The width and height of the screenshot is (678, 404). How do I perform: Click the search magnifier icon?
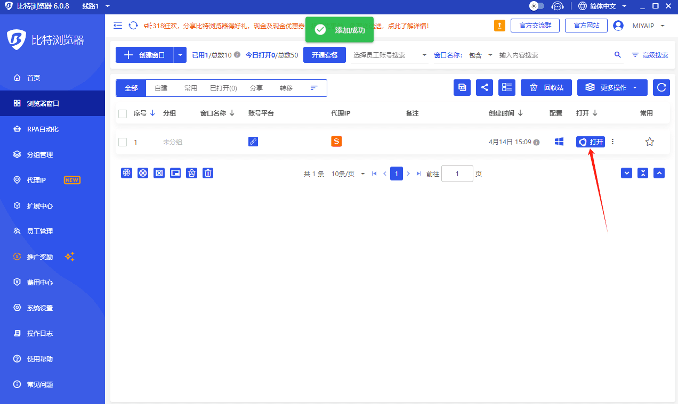[x=618, y=55]
